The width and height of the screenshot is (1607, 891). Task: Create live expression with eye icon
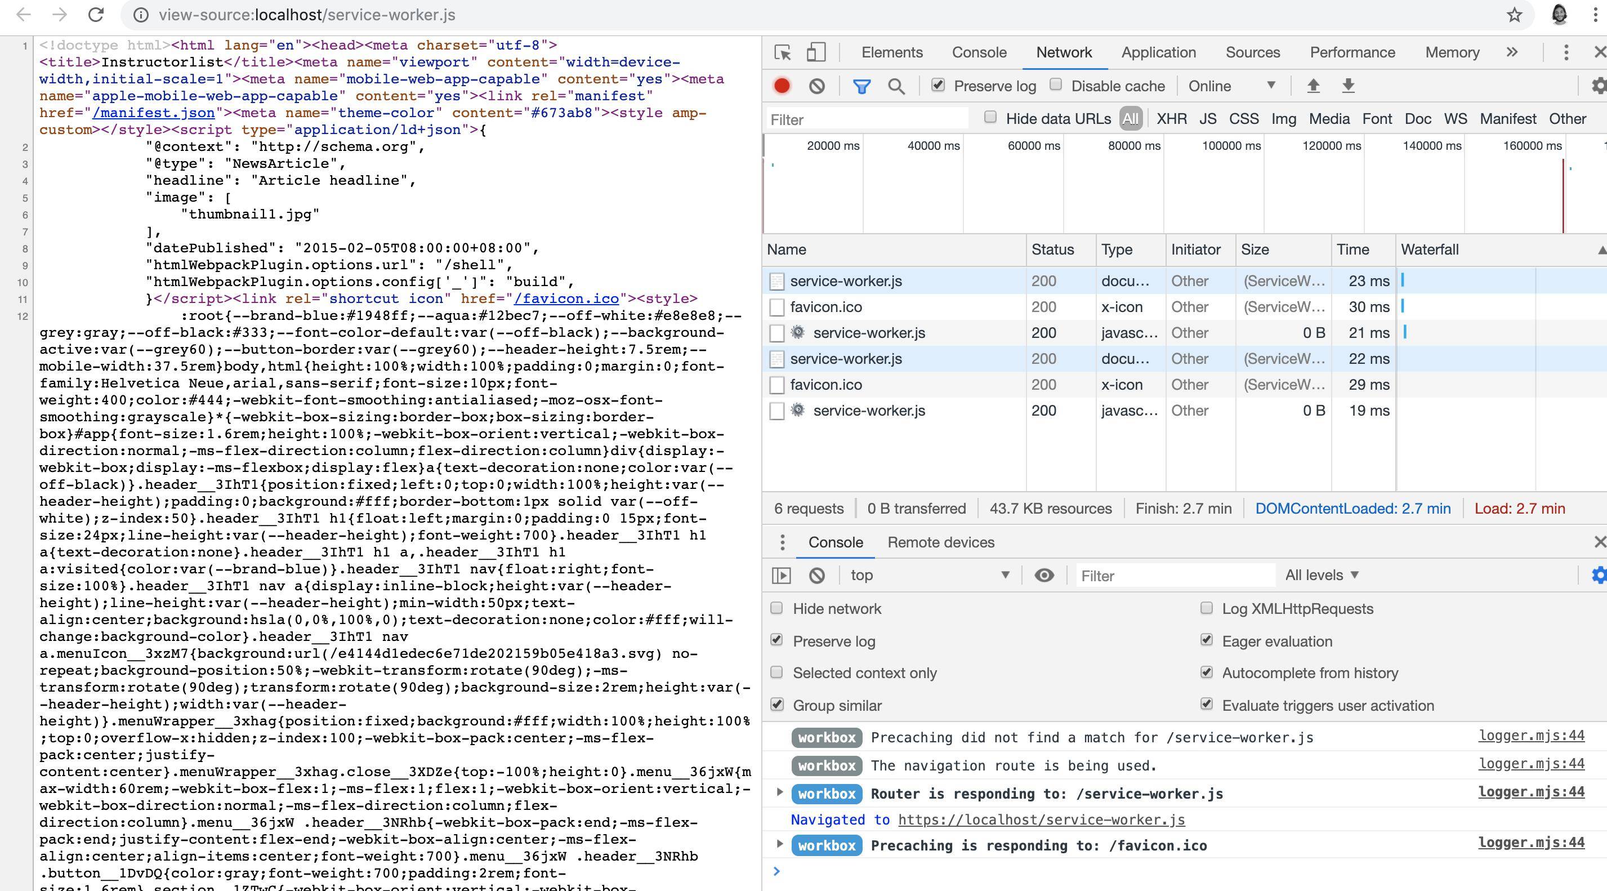(1044, 575)
